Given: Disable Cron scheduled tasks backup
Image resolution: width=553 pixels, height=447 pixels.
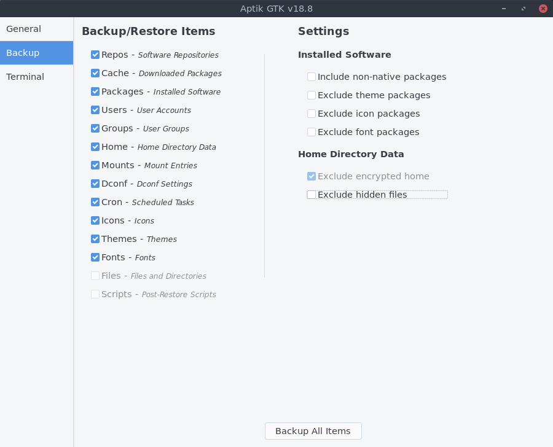Looking at the screenshot, I should click(x=95, y=202).
